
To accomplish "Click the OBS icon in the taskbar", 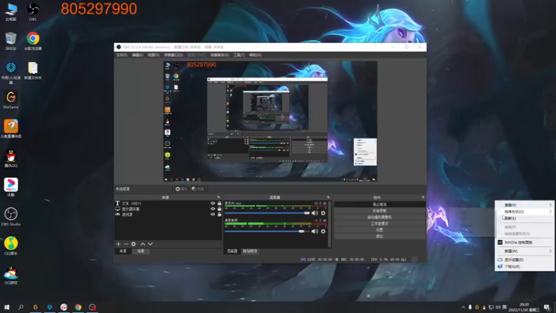I will pos(92,307).
